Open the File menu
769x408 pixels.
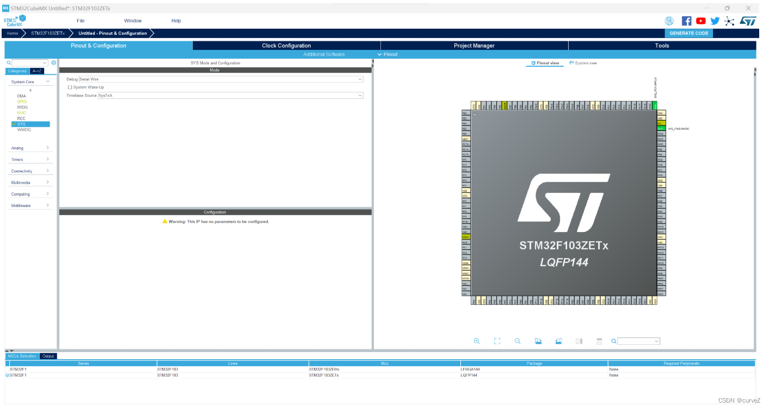pos(81,21)
